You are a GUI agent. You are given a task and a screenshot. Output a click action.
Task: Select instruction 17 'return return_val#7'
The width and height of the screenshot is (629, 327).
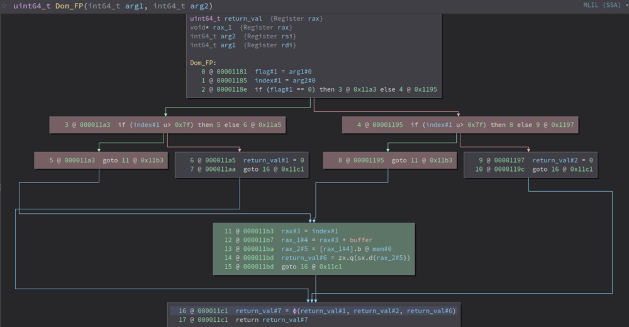pos(243,320)
